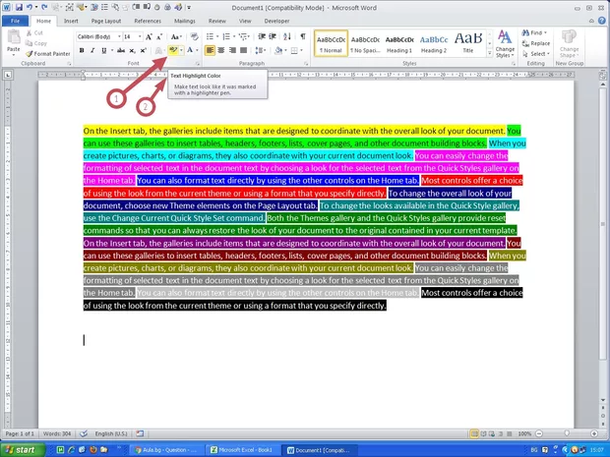Screen dimensions: 610x457
Task: Click the Format Painter tool
Action: (x=49, y=53)
